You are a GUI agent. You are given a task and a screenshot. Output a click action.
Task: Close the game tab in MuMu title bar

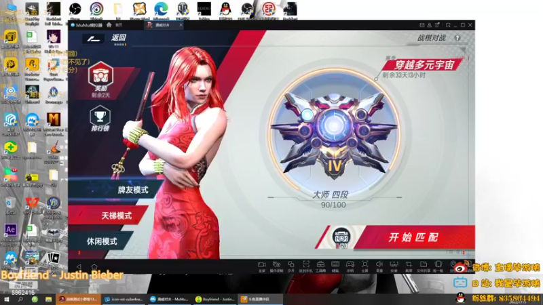[x=181, y=25]
